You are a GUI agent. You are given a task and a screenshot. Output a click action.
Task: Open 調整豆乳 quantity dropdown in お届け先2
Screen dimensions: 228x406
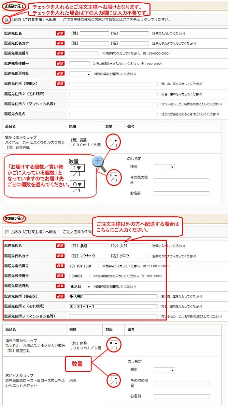pyautogui.click(x=113, y=343)
